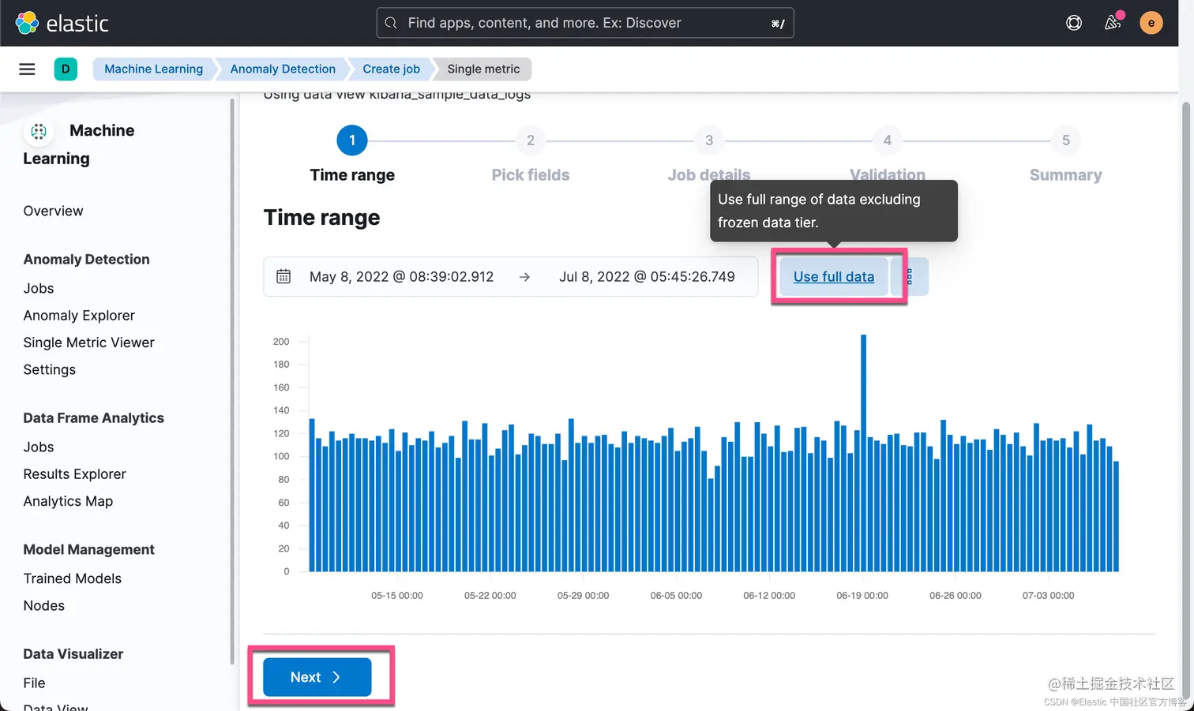Click the Data Frame Analytics heading

point(93,417)
